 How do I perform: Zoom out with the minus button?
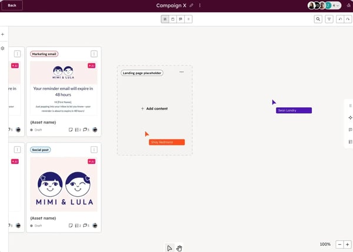click(x=339, y=244)
